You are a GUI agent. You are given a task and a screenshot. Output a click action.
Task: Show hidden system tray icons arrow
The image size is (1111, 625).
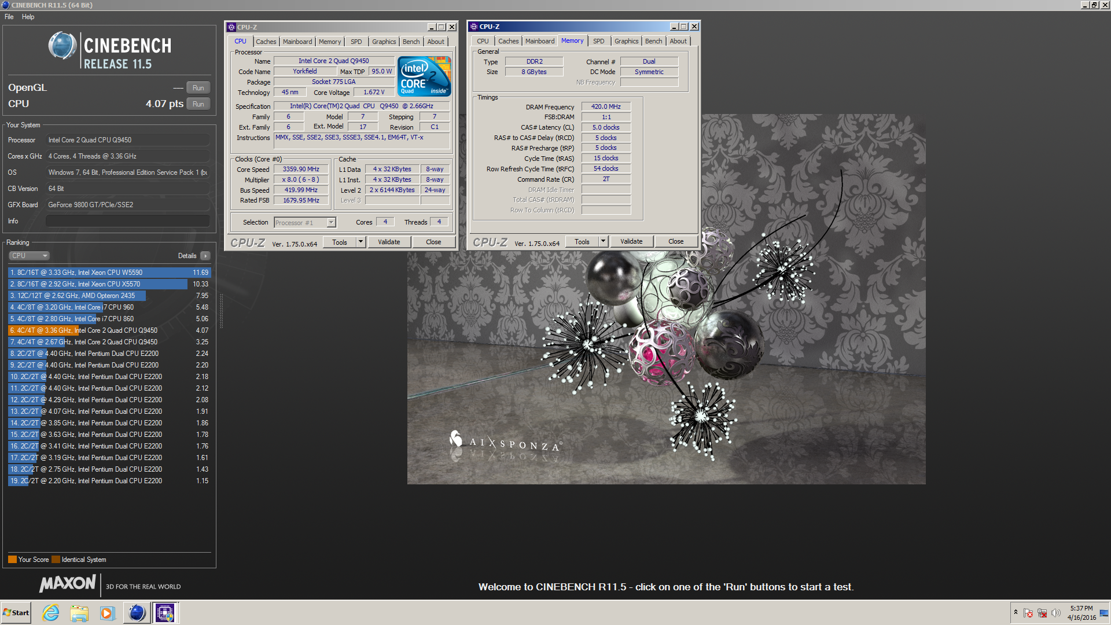(x=1016, y=612)
